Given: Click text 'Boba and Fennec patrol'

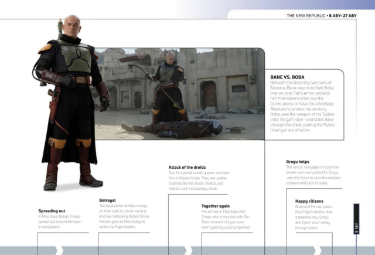Looking at the screenshot, I should (314, 207).
